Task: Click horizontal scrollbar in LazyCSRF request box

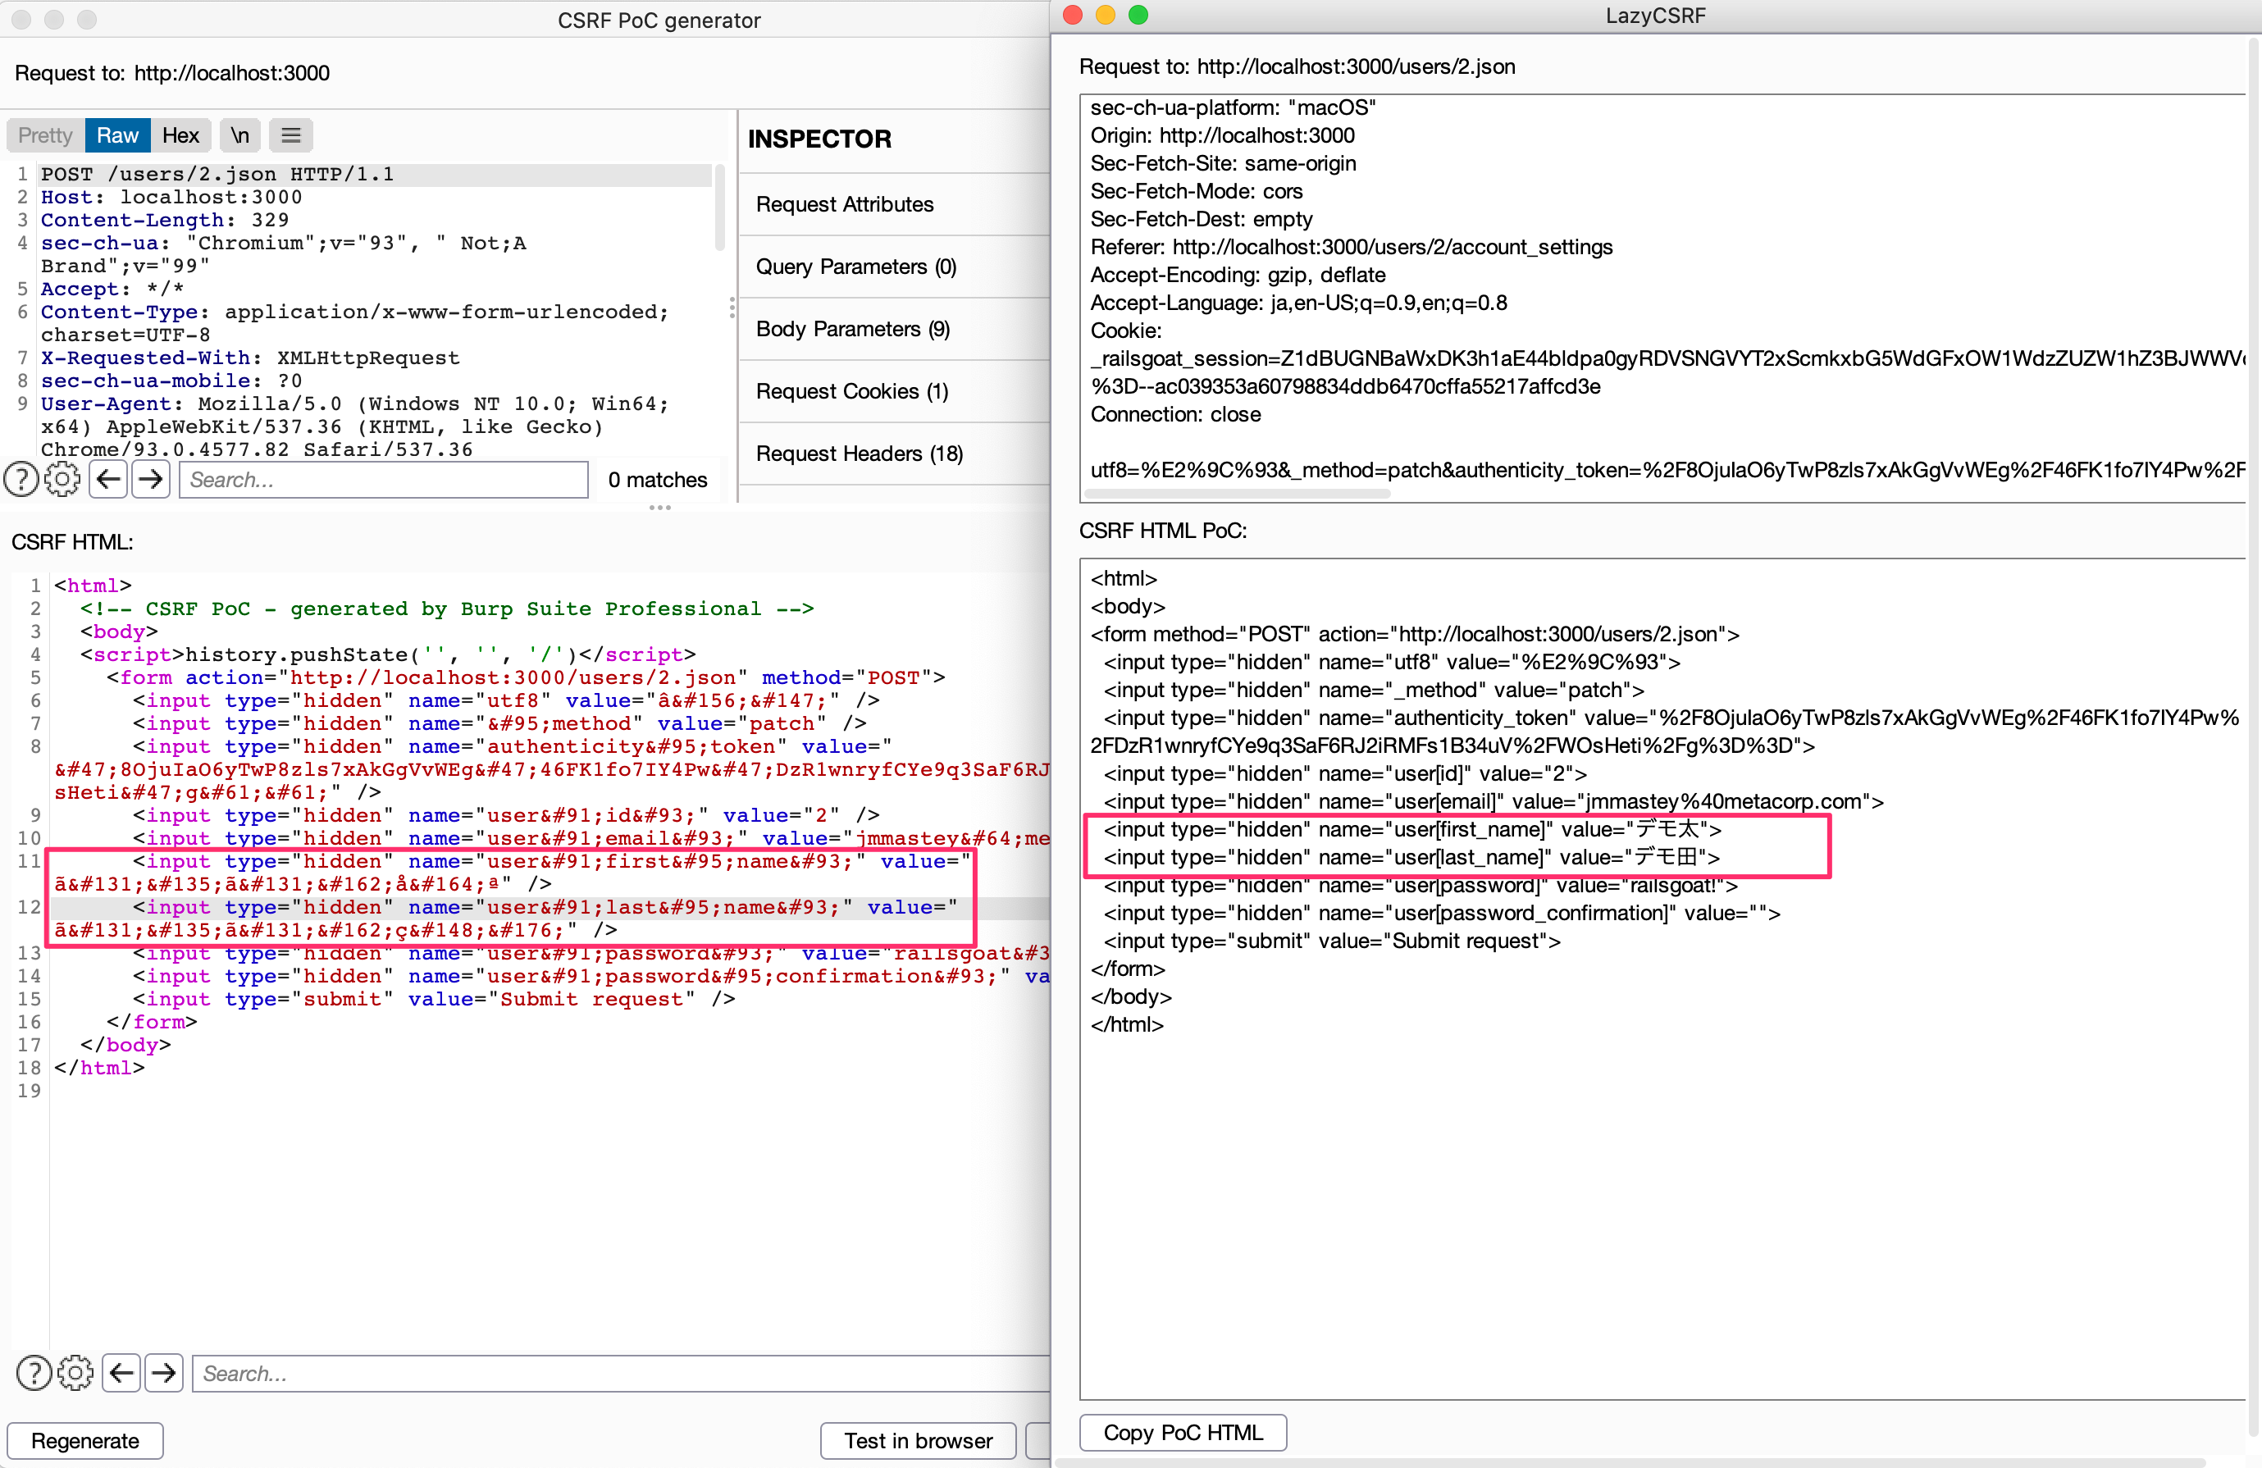Action: tap(1238, 493)
